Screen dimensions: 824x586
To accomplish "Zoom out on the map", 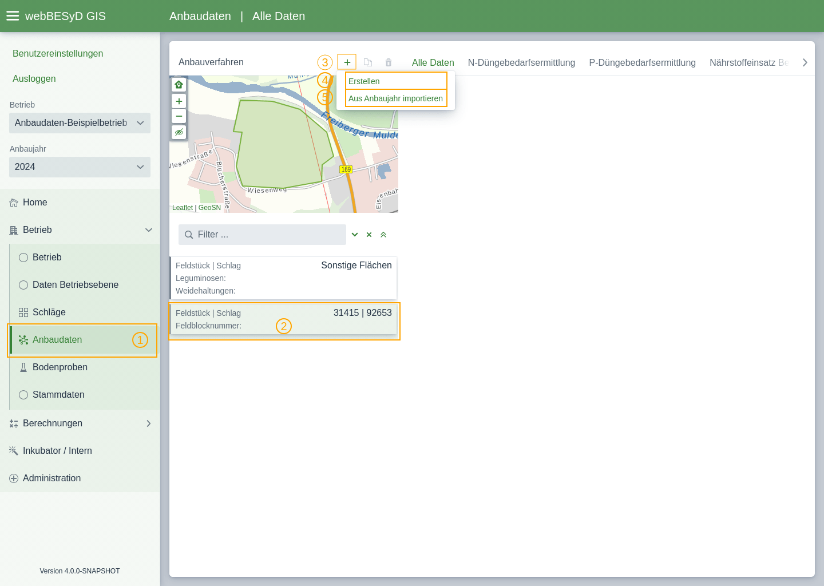I will (179, 116).
